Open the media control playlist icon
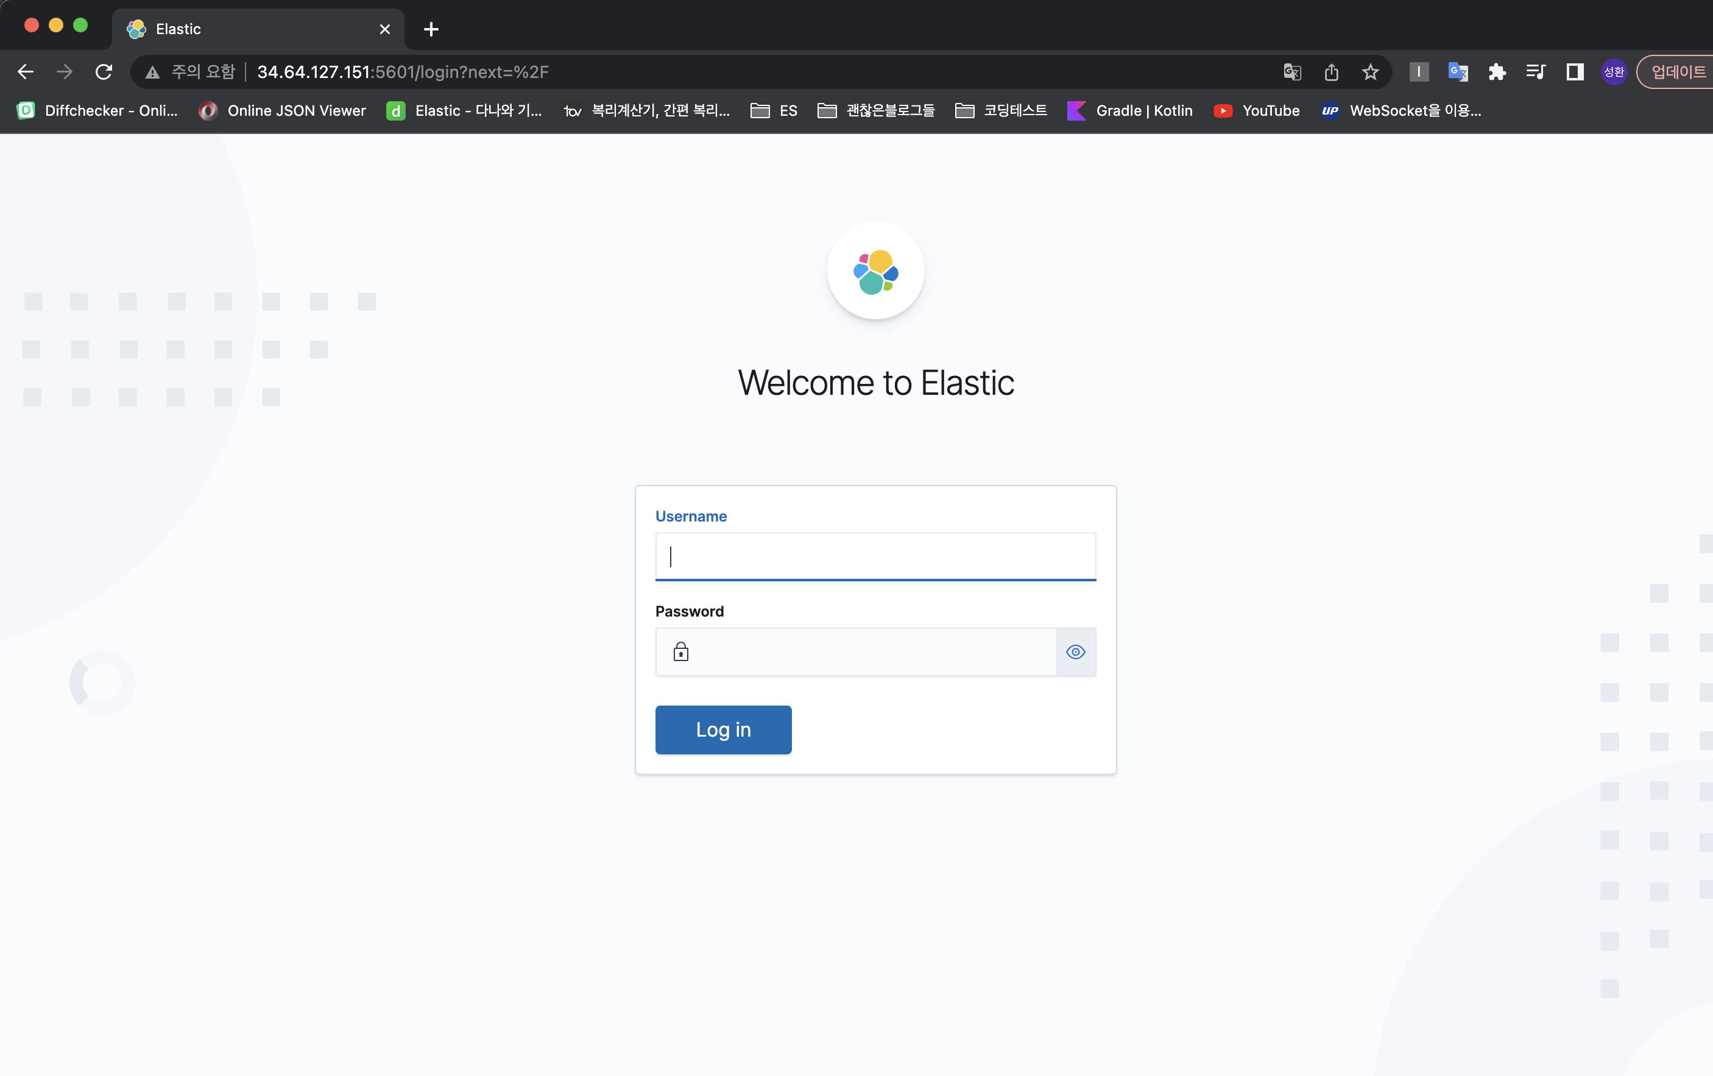1713x1076 pixels. [1535, 72]
